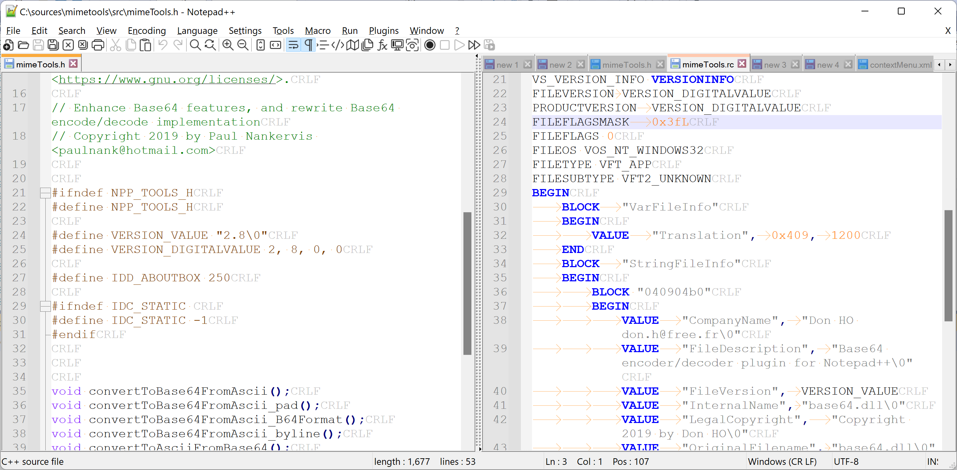Toggle Show All Characters off

click(308, 45)
